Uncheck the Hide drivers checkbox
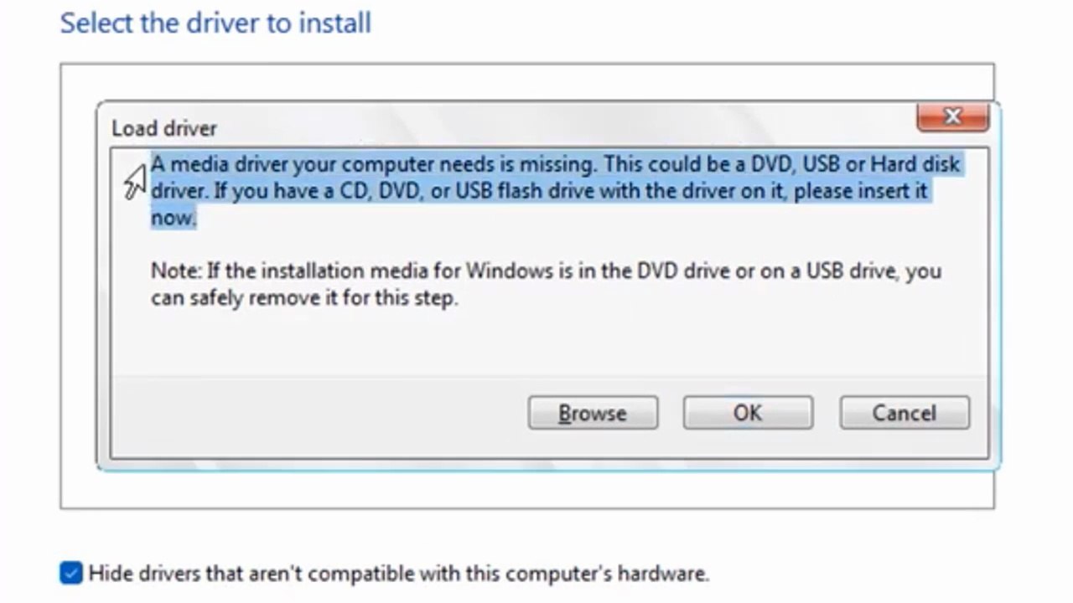1073x603 pixels. [71, 573]
